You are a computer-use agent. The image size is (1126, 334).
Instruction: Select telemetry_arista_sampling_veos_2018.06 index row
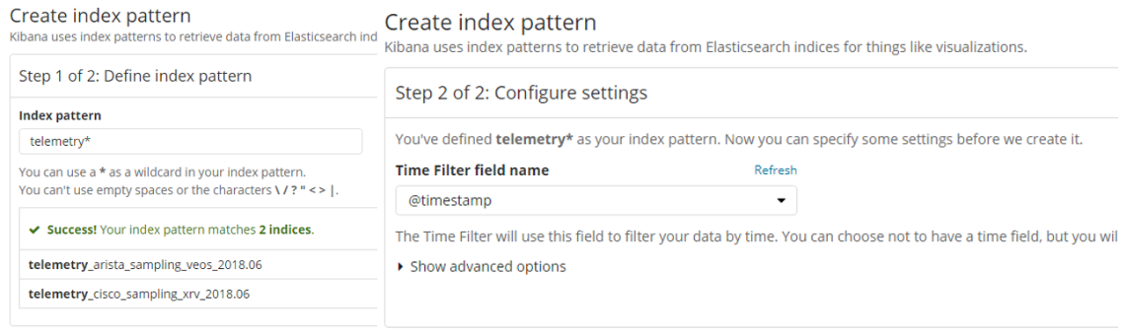pos(199,264)
